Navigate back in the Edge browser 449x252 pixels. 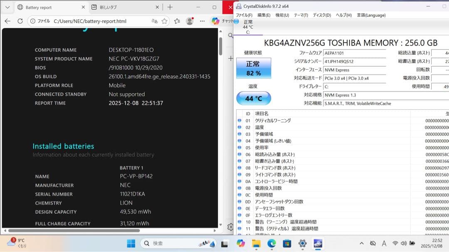7,21
